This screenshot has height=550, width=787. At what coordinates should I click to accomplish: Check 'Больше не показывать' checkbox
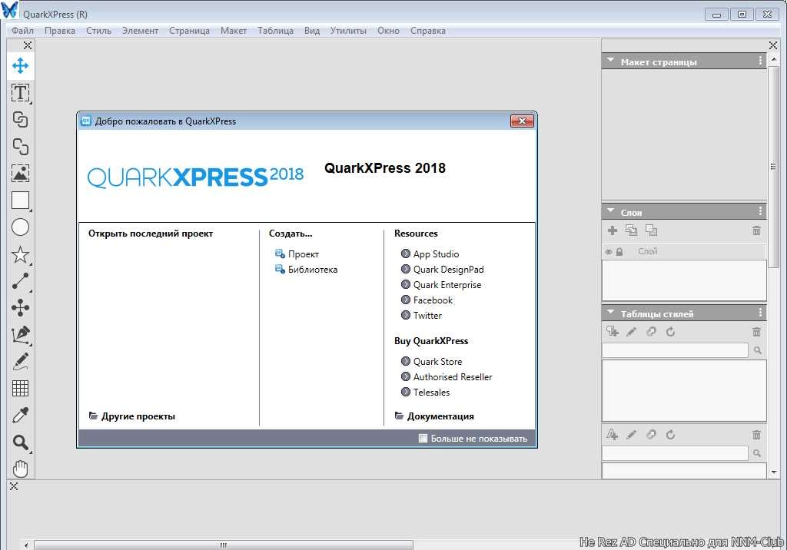(x=423, y=438)
